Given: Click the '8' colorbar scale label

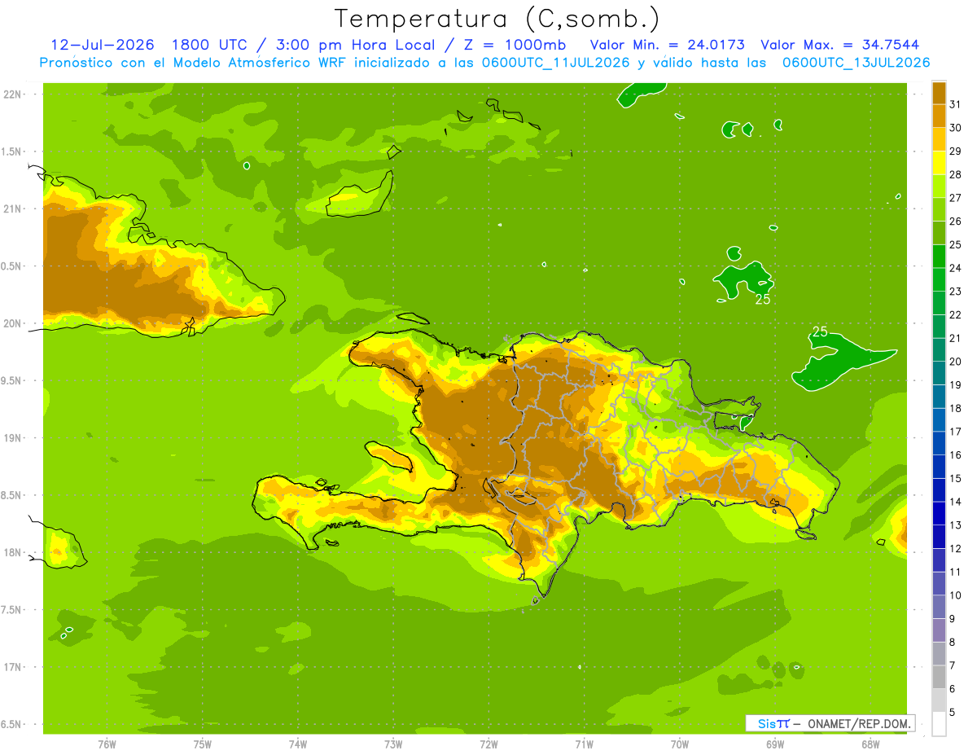Looking at the screenshot, I should [952, 643].
